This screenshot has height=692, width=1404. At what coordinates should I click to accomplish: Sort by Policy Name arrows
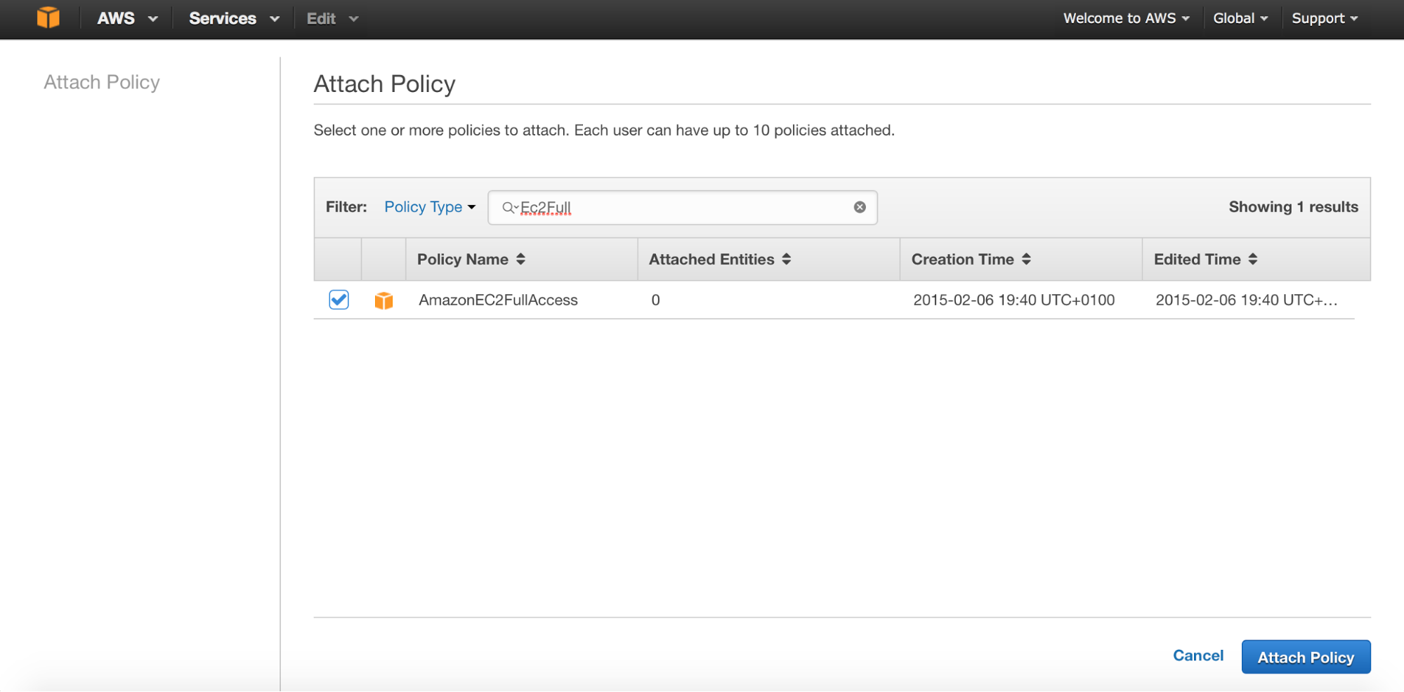[520, 259]
